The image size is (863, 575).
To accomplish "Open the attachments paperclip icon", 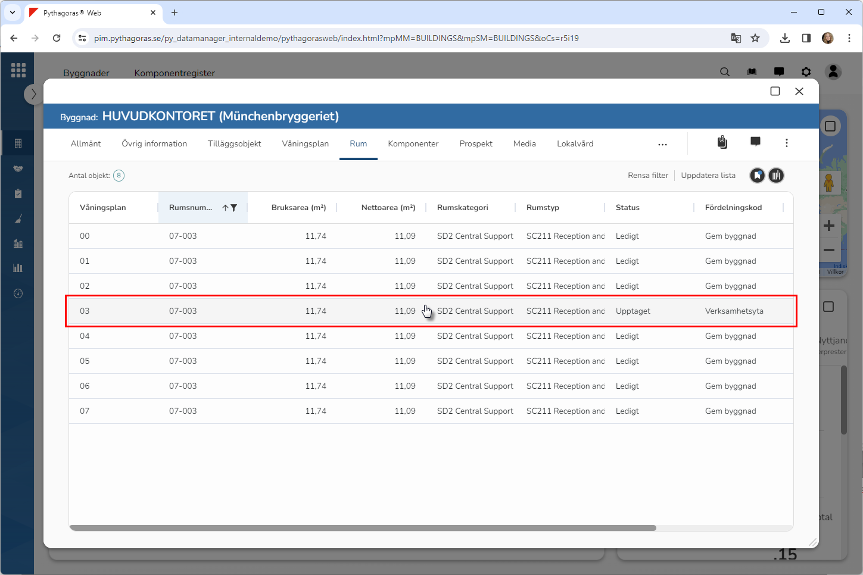I will tap(722, 143).
